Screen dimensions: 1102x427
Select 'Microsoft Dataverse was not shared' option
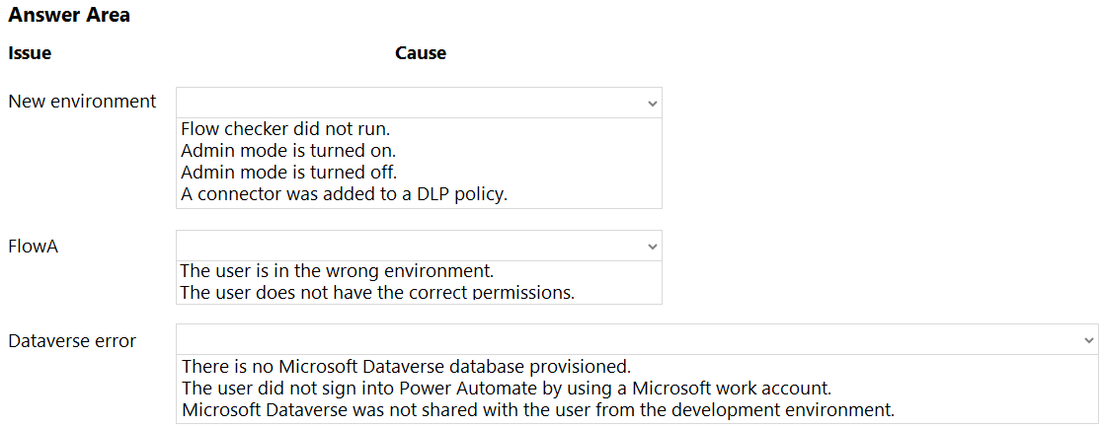pos(537,409)
